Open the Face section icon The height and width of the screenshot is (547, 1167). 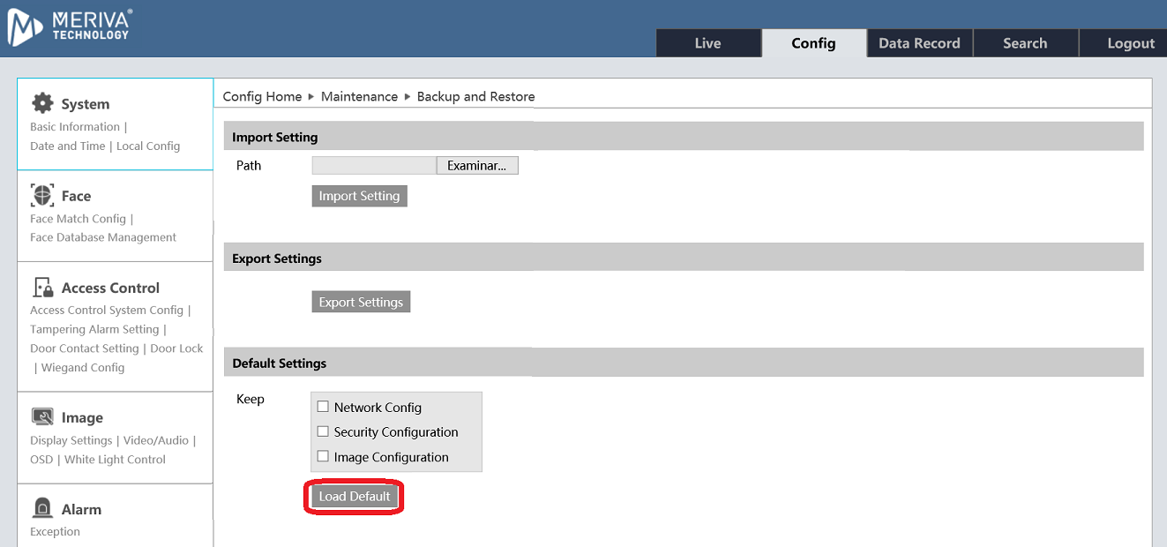coord(42,195)
